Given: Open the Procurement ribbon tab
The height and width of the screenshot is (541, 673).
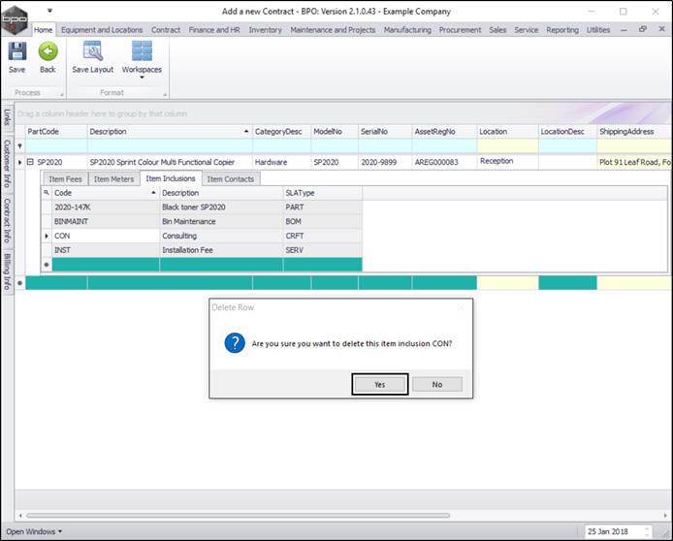Looking at the screenshot, I should pyautogui.click(x=460, y=30).
